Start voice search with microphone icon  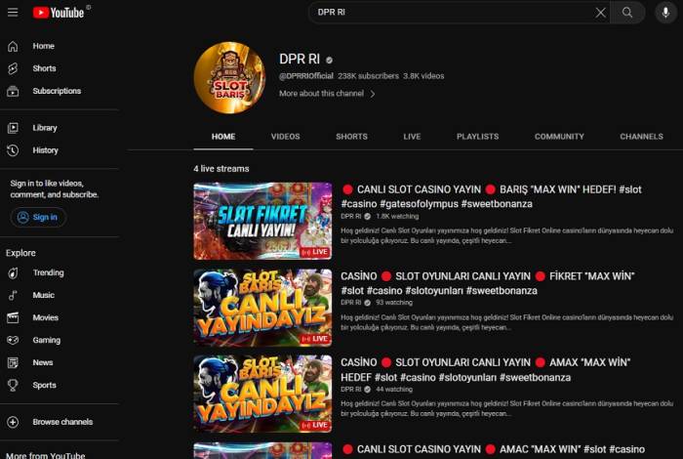pos(665,12)
